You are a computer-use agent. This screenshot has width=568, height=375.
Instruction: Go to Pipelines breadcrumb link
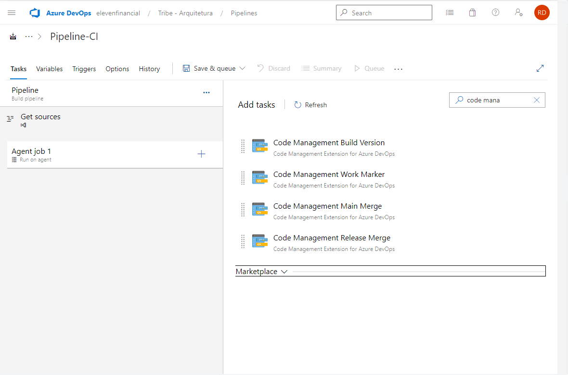coord(244,13)
